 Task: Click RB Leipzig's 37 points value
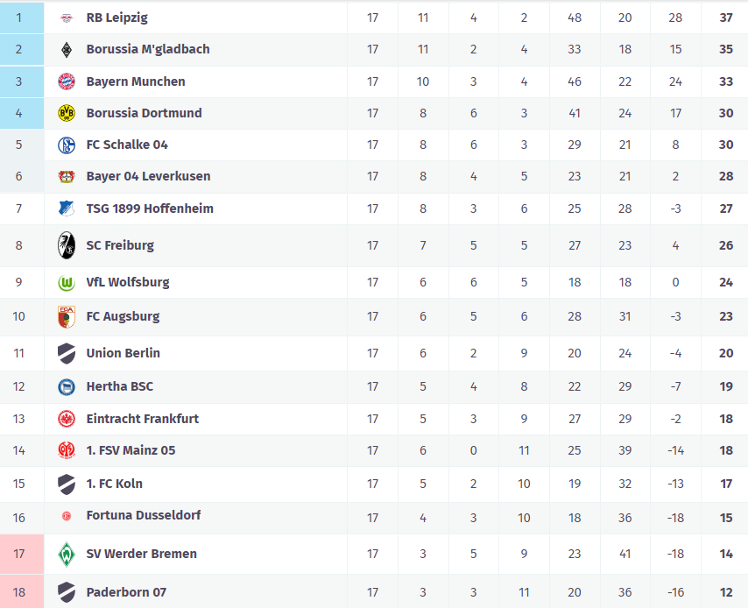(x=725, y=18)
